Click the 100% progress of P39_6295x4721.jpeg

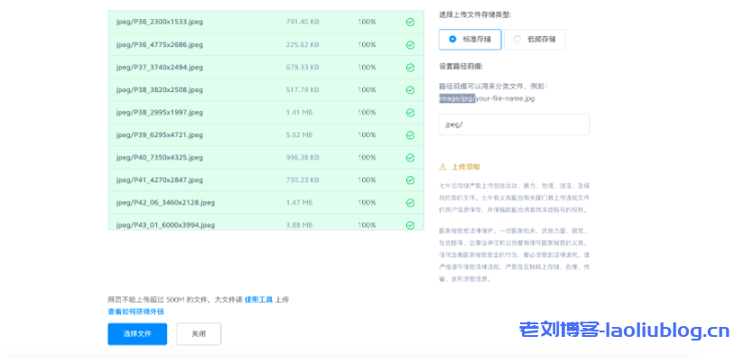click(x=367, y=135)
